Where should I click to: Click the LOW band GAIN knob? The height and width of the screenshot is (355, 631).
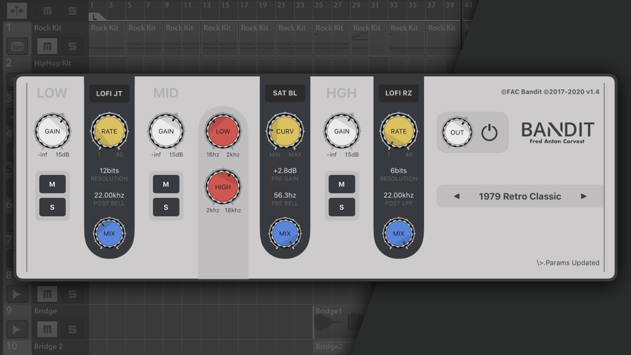point(52,131)
